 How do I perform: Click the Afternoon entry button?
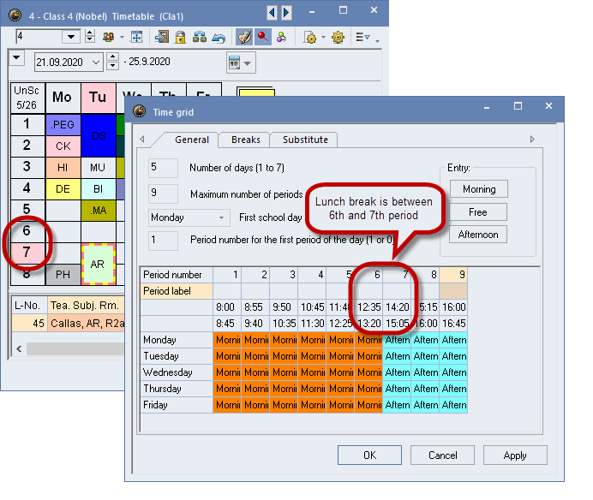point(478,234)
